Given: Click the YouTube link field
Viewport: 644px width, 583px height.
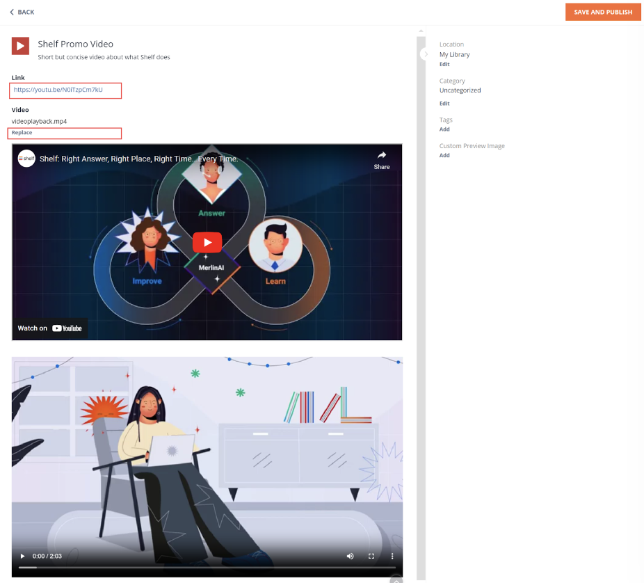Looking at the screenshot, I should [65, 90].
